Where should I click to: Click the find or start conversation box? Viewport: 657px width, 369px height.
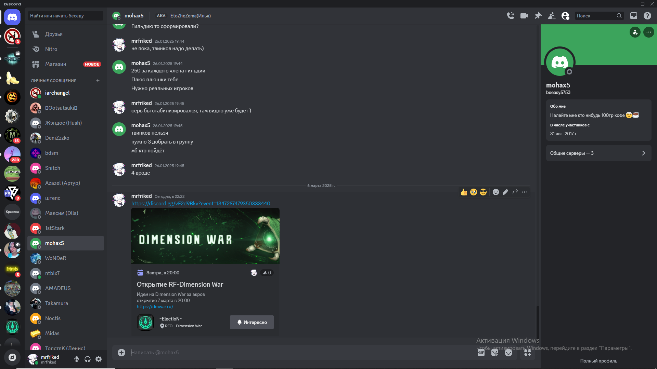click(66, 16)
